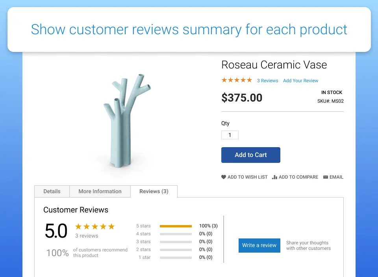This screenshot has width=378, height=277.
Task: Open the More Information tab
Action: tap(100, 191)
